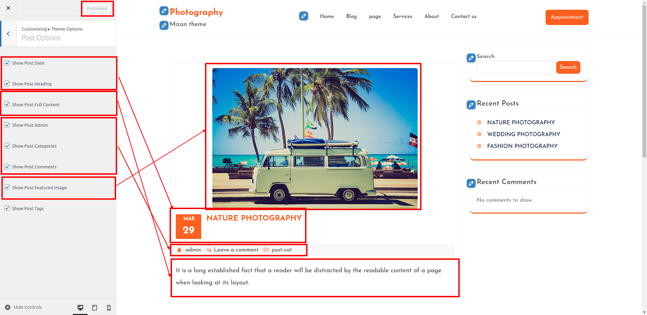Switch to the tablet preview device icon
This screenshot has width=647, height=315.
[x=95, y=307]
